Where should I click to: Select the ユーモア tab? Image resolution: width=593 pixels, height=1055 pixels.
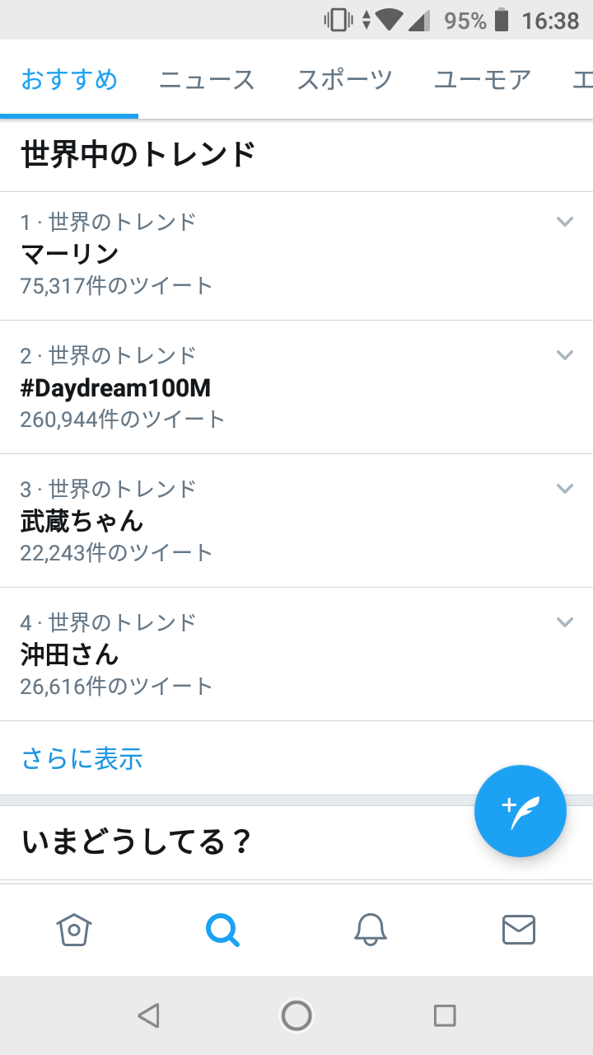[x=482, y=80]
